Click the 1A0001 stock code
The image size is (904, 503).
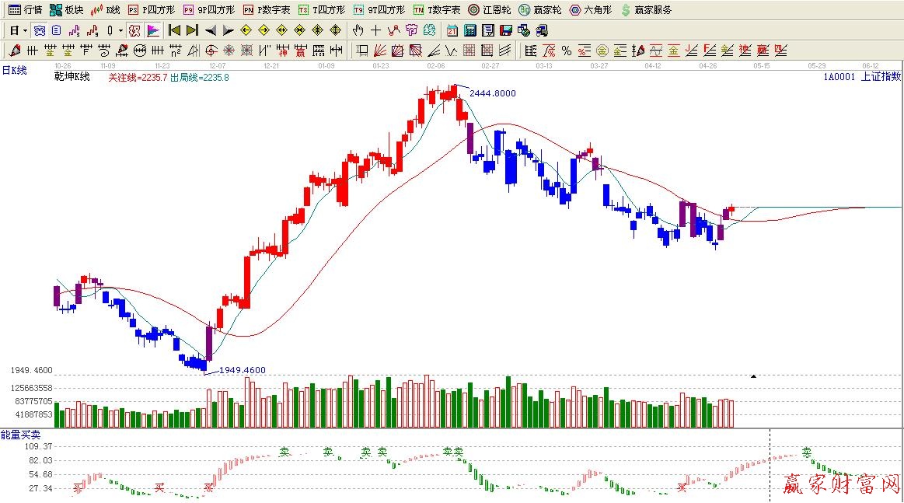839,76
